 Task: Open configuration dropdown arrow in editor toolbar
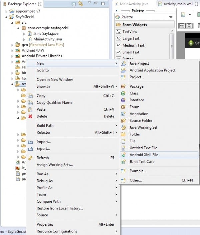pos(190,15)
